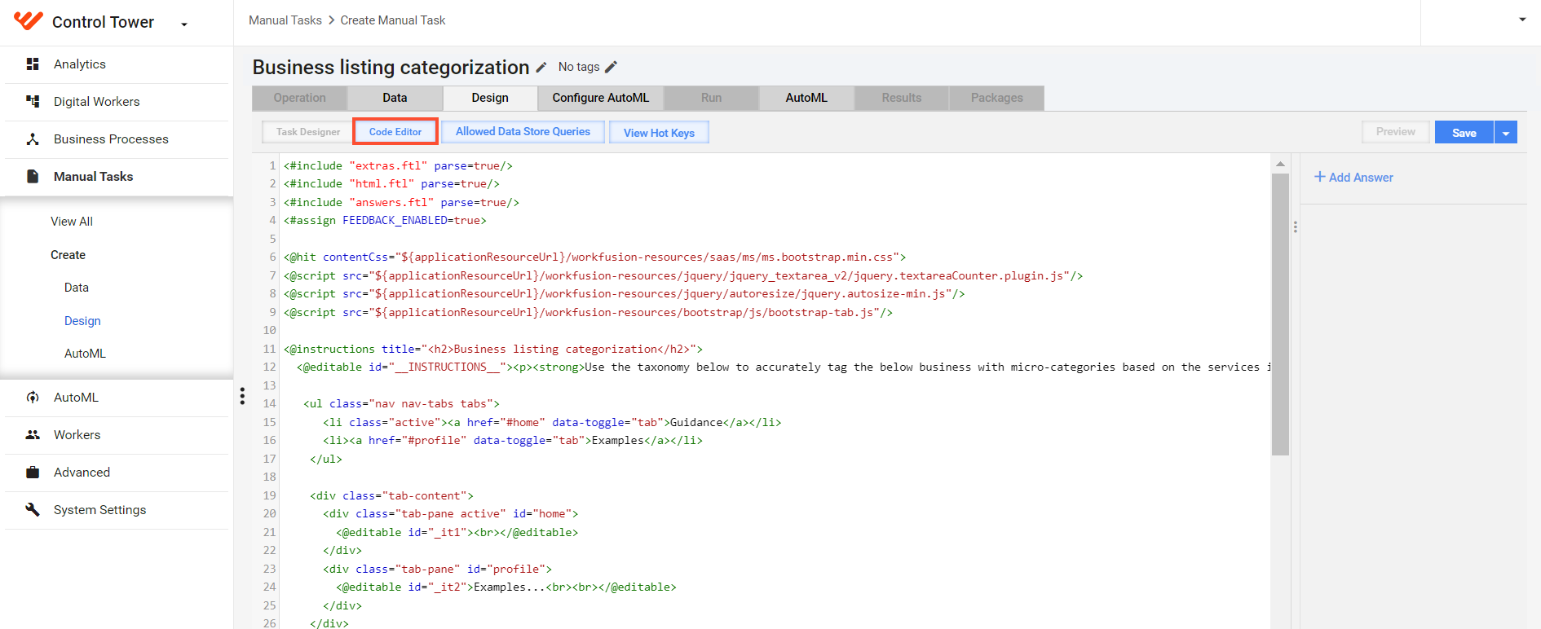Click the Business Processes sidebar icon
This screenshot has width=1541, height=629.
pyautogui.click(x=33, y=139)
